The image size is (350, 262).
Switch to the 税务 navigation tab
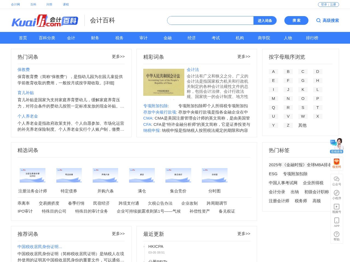click(x=119, y=38)
